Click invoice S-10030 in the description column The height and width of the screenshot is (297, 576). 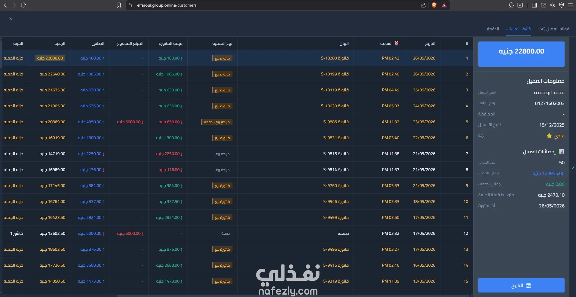point(335,106)
